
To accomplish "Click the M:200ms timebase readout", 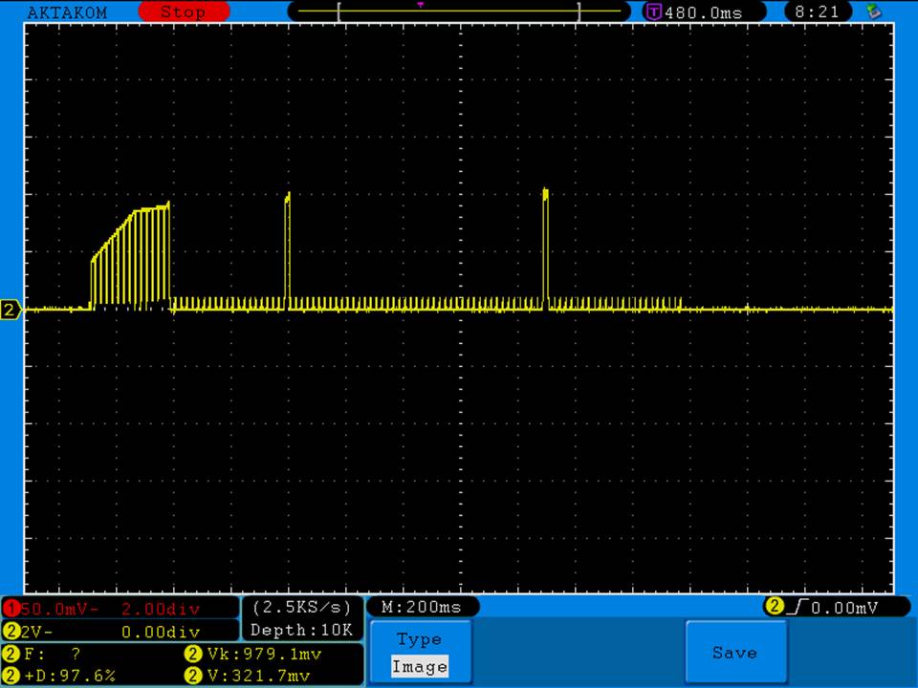I will (422, 607).
